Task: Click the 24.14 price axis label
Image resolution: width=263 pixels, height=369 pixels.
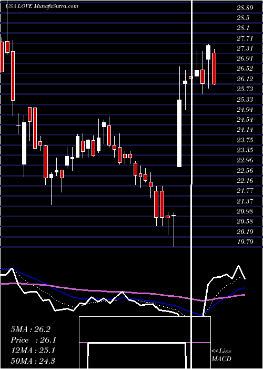Action: [245, 130]
